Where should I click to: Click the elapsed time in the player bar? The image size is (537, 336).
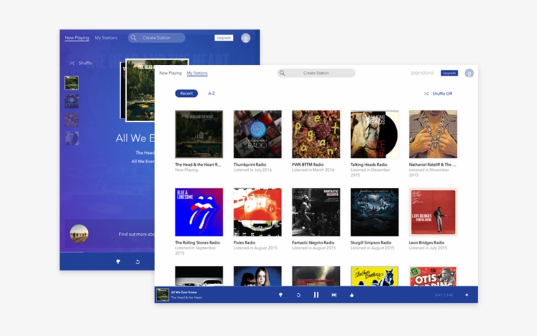(438, 295)
